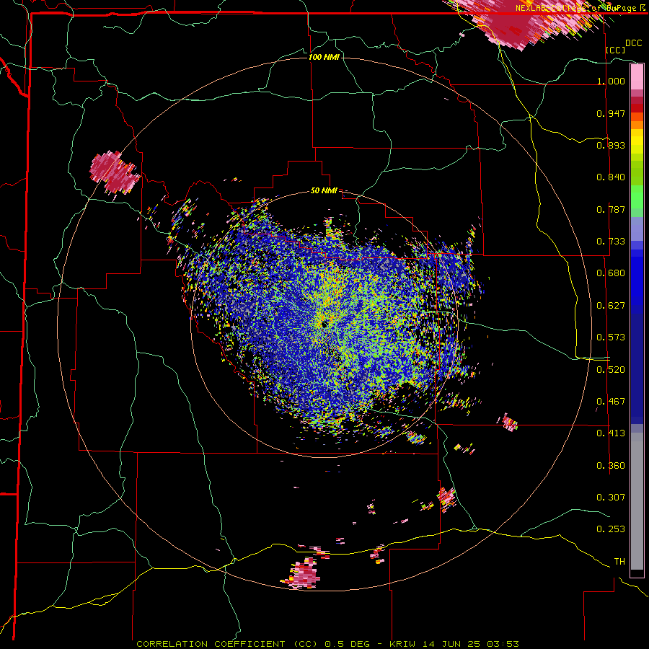Select the 0.467 scale value
This screenshot has height=649, width=649.
[x=611, y=402]
